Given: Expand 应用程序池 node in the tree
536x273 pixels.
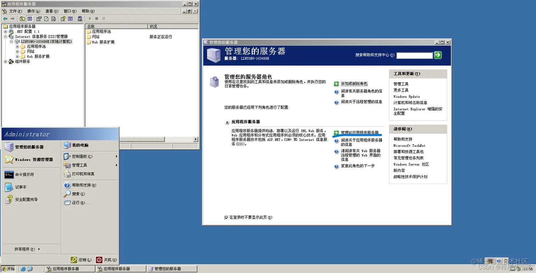Looking at the screenshot, I should point(17,46).
